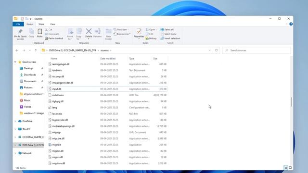Click the Delete X icon
The height and width of the screenshot is (173, 308).
point(89,31)
